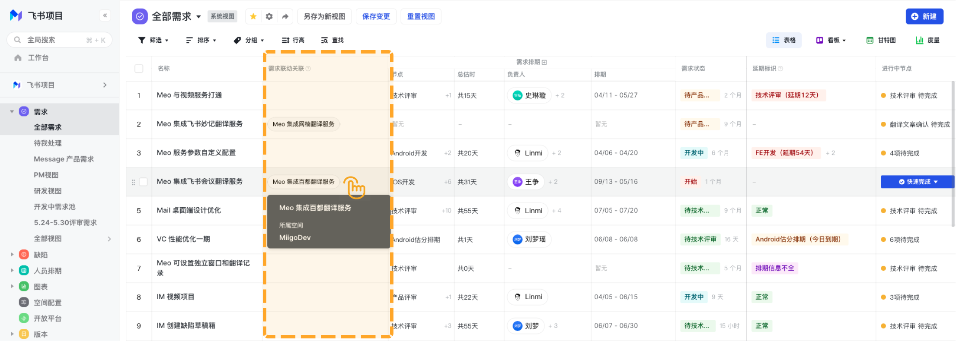Toggle the select-all header checkbox
This screenshot has height=341, width=956.
(139, 69)
